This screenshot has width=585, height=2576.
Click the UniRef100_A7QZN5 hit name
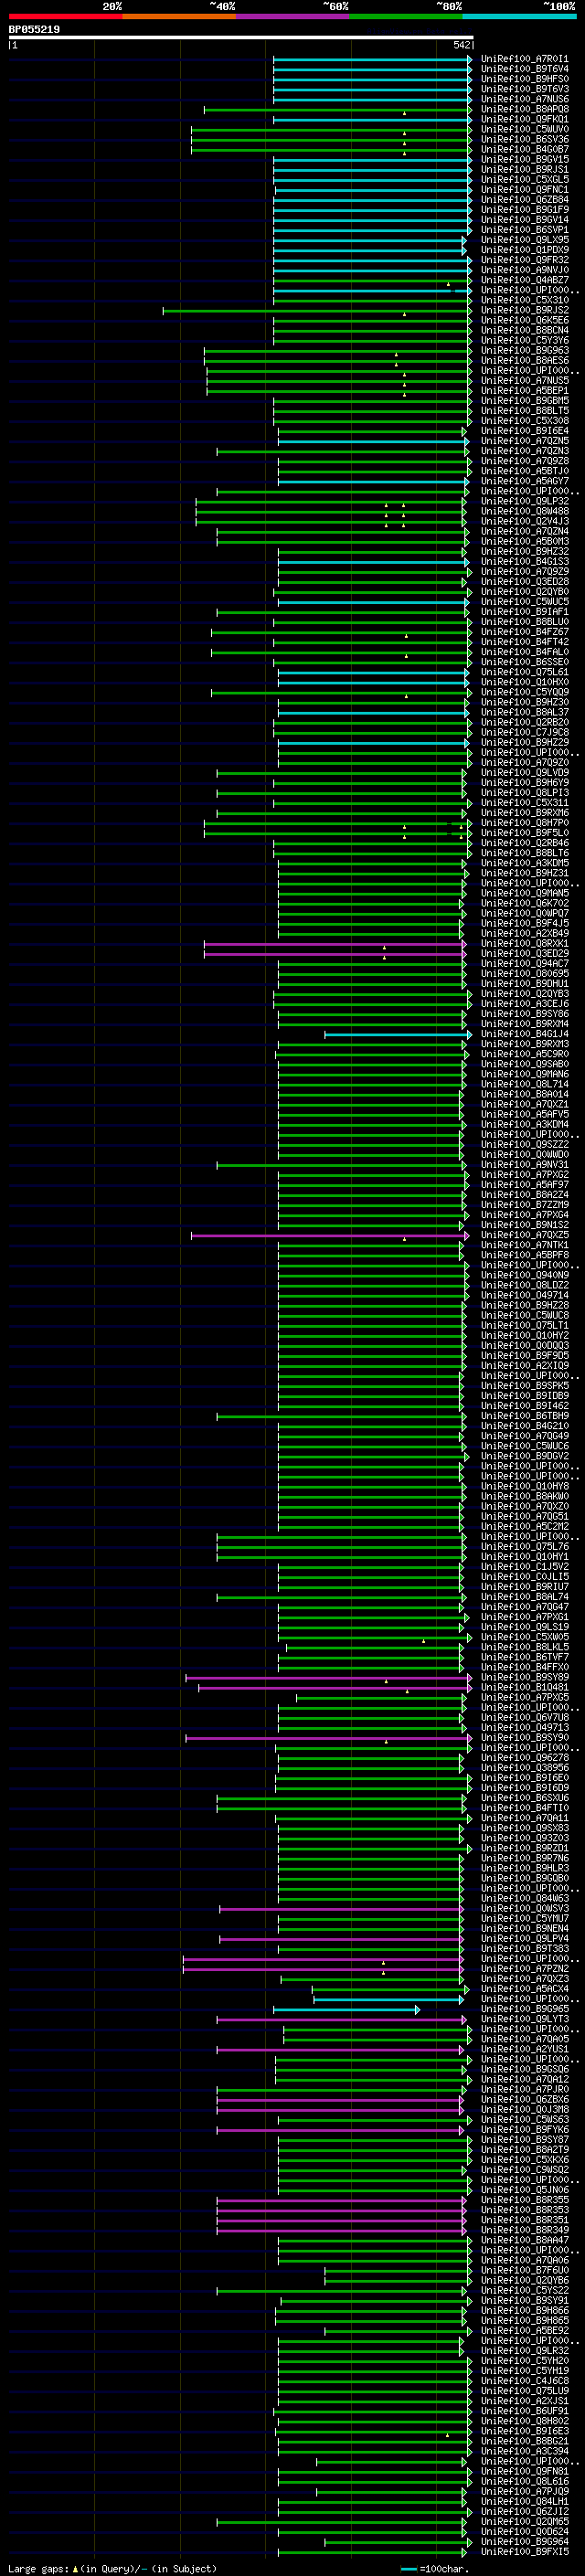tap(525, 442)
